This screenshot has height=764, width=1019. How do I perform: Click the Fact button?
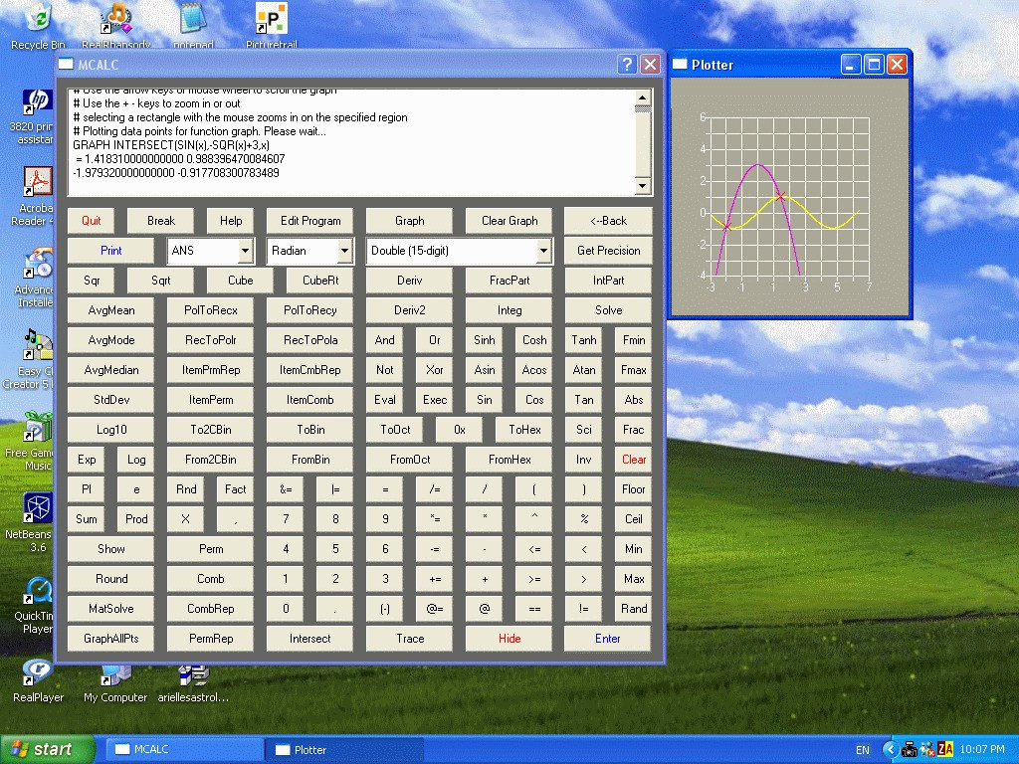[x=235, y=489]
